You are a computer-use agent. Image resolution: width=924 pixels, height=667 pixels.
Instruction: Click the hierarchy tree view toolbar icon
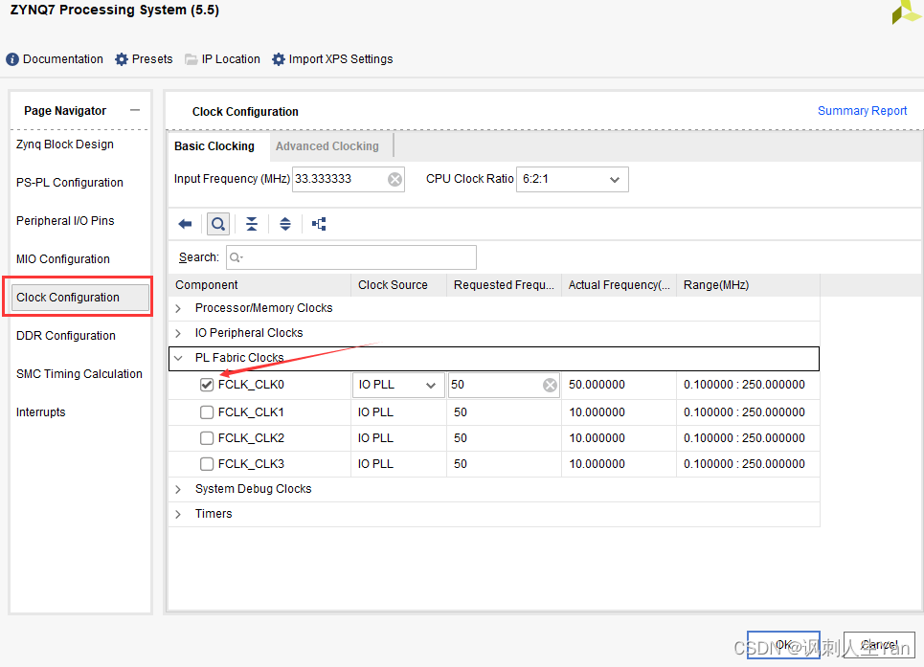pyautogui.click(x=319, y=224)
